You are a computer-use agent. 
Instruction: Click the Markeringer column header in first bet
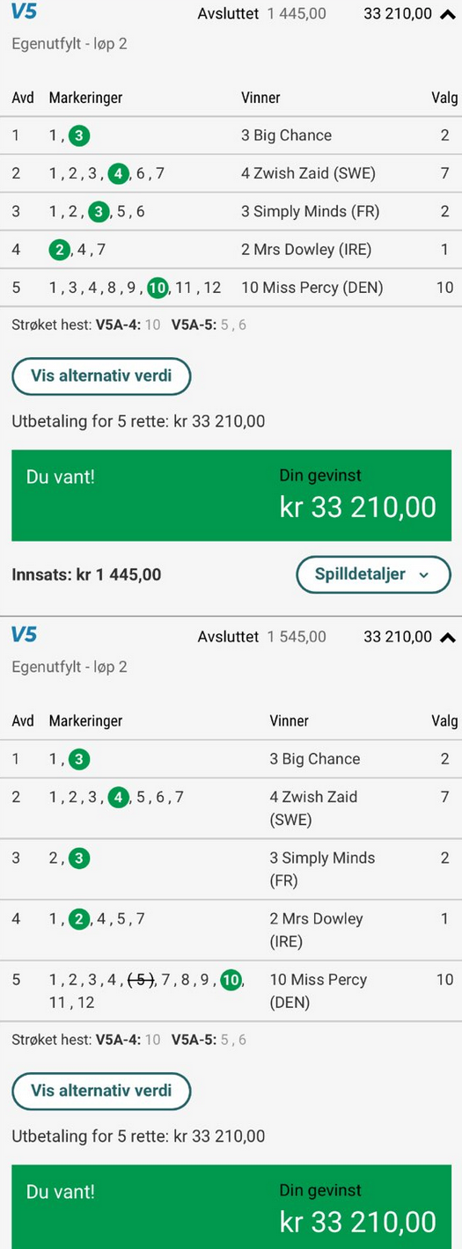pos(85,98)
